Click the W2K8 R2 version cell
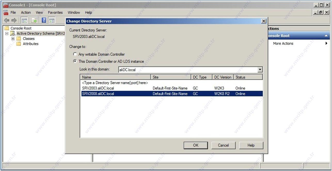 (x=222, y=94)
